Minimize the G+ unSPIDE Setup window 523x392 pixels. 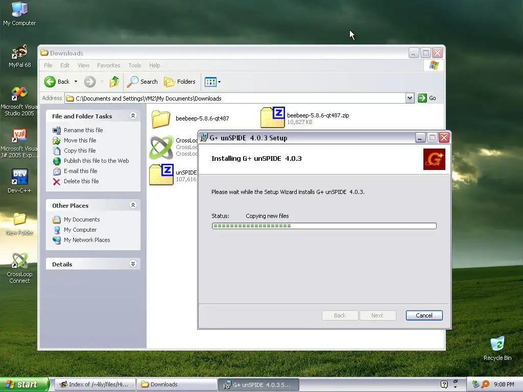point(420,138)
